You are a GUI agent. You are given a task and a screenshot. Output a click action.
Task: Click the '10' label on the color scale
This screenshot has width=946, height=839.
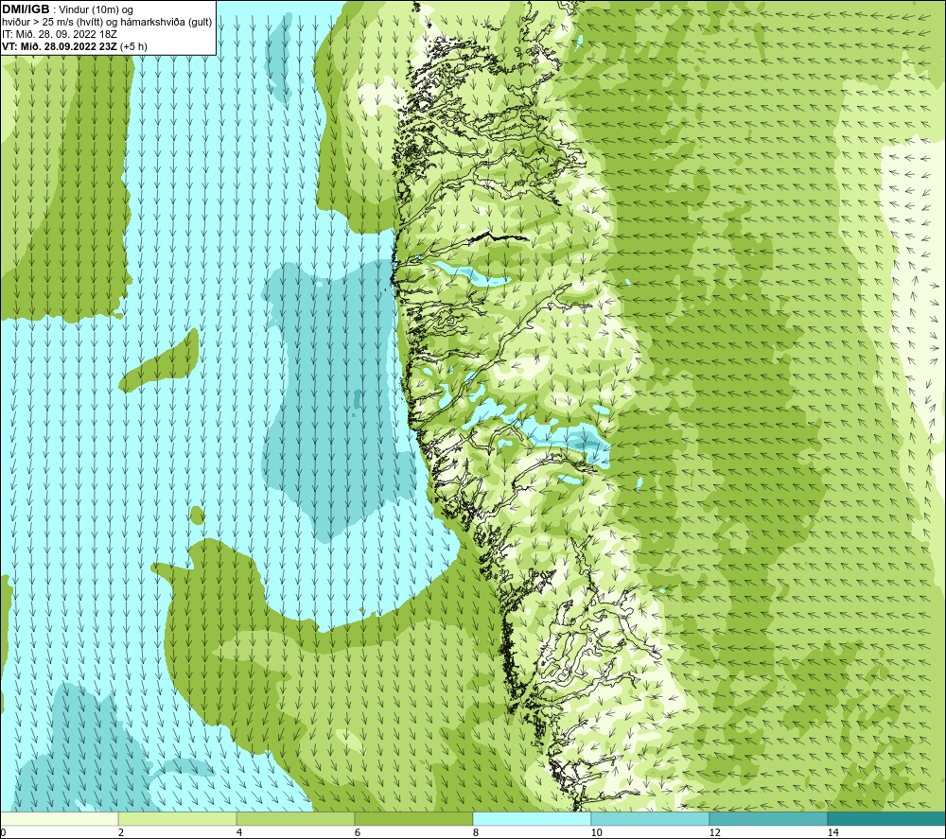(596, 832)
